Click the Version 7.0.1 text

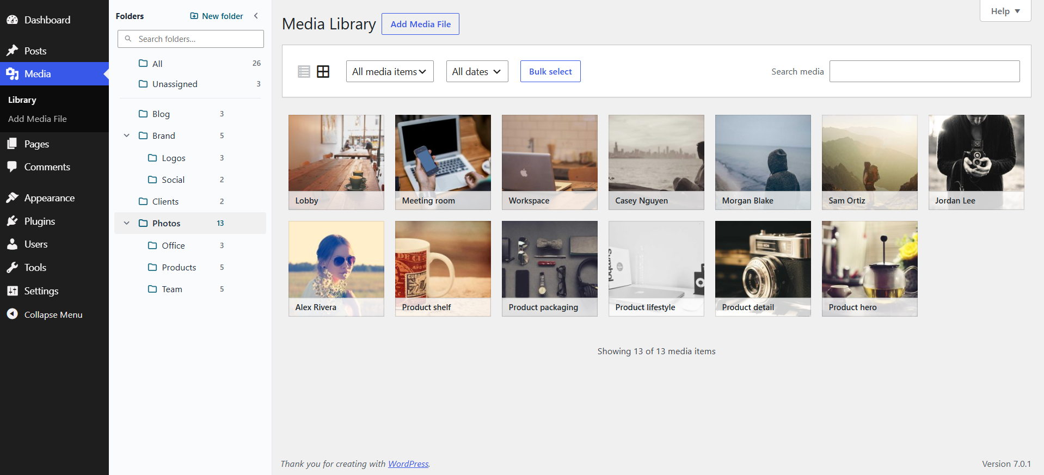pyautogui.click(x=1006, y=464)
